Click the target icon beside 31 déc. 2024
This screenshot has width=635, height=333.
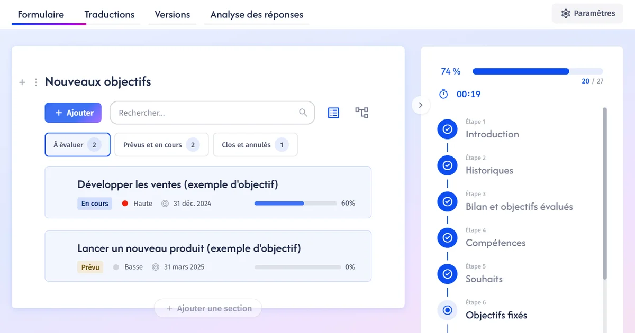tap(165, 203)
